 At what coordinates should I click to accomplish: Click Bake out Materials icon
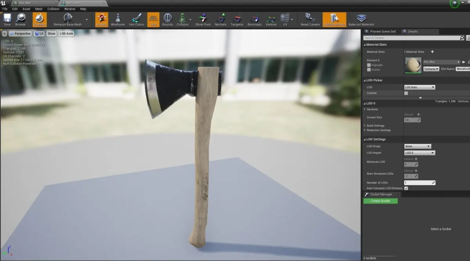coord(362,19)
